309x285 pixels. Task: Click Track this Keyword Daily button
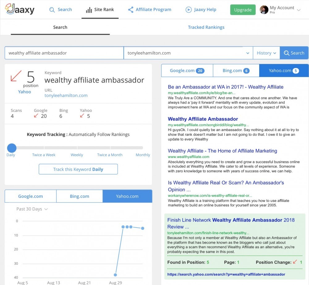[78, 169]
